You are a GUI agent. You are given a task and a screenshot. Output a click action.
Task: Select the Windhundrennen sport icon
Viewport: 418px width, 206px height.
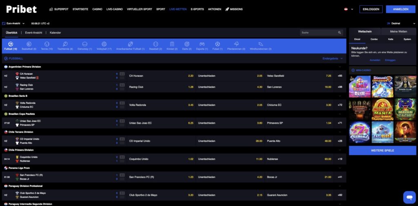coord(261,44)
